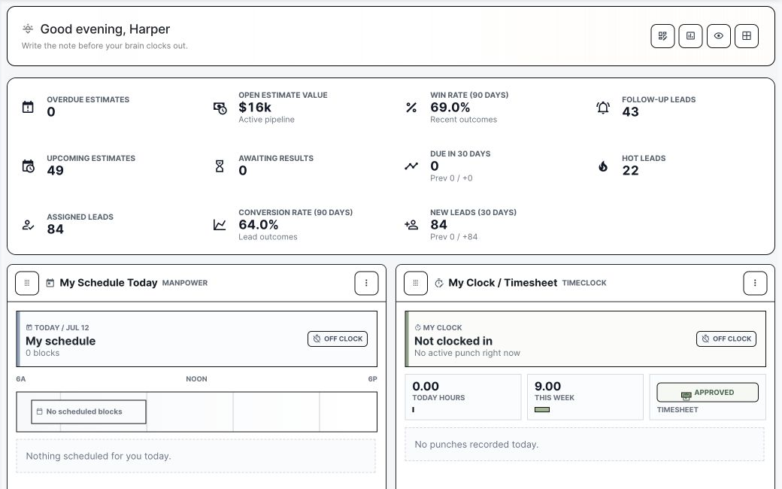Viewport: 782px width, 489px height.
Task: Open the New Leads value 84
Action: 439,224
